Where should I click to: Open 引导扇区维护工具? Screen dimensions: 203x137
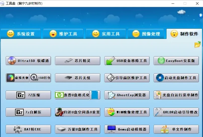pos(127,78)
